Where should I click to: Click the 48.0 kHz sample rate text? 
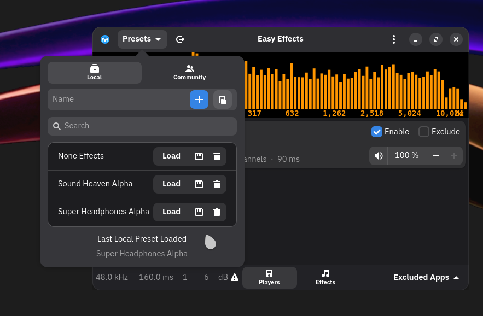(x=112, y=277)
